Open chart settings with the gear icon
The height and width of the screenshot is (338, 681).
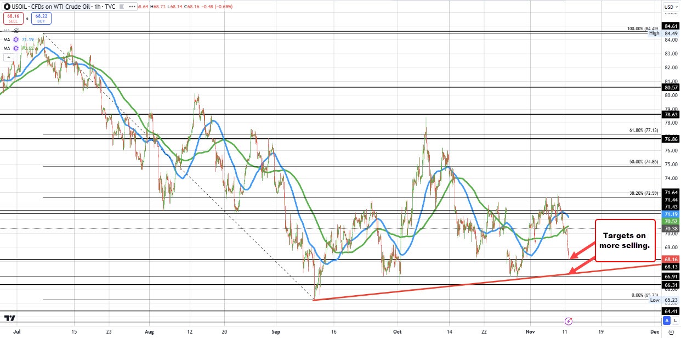pos(671,332)
